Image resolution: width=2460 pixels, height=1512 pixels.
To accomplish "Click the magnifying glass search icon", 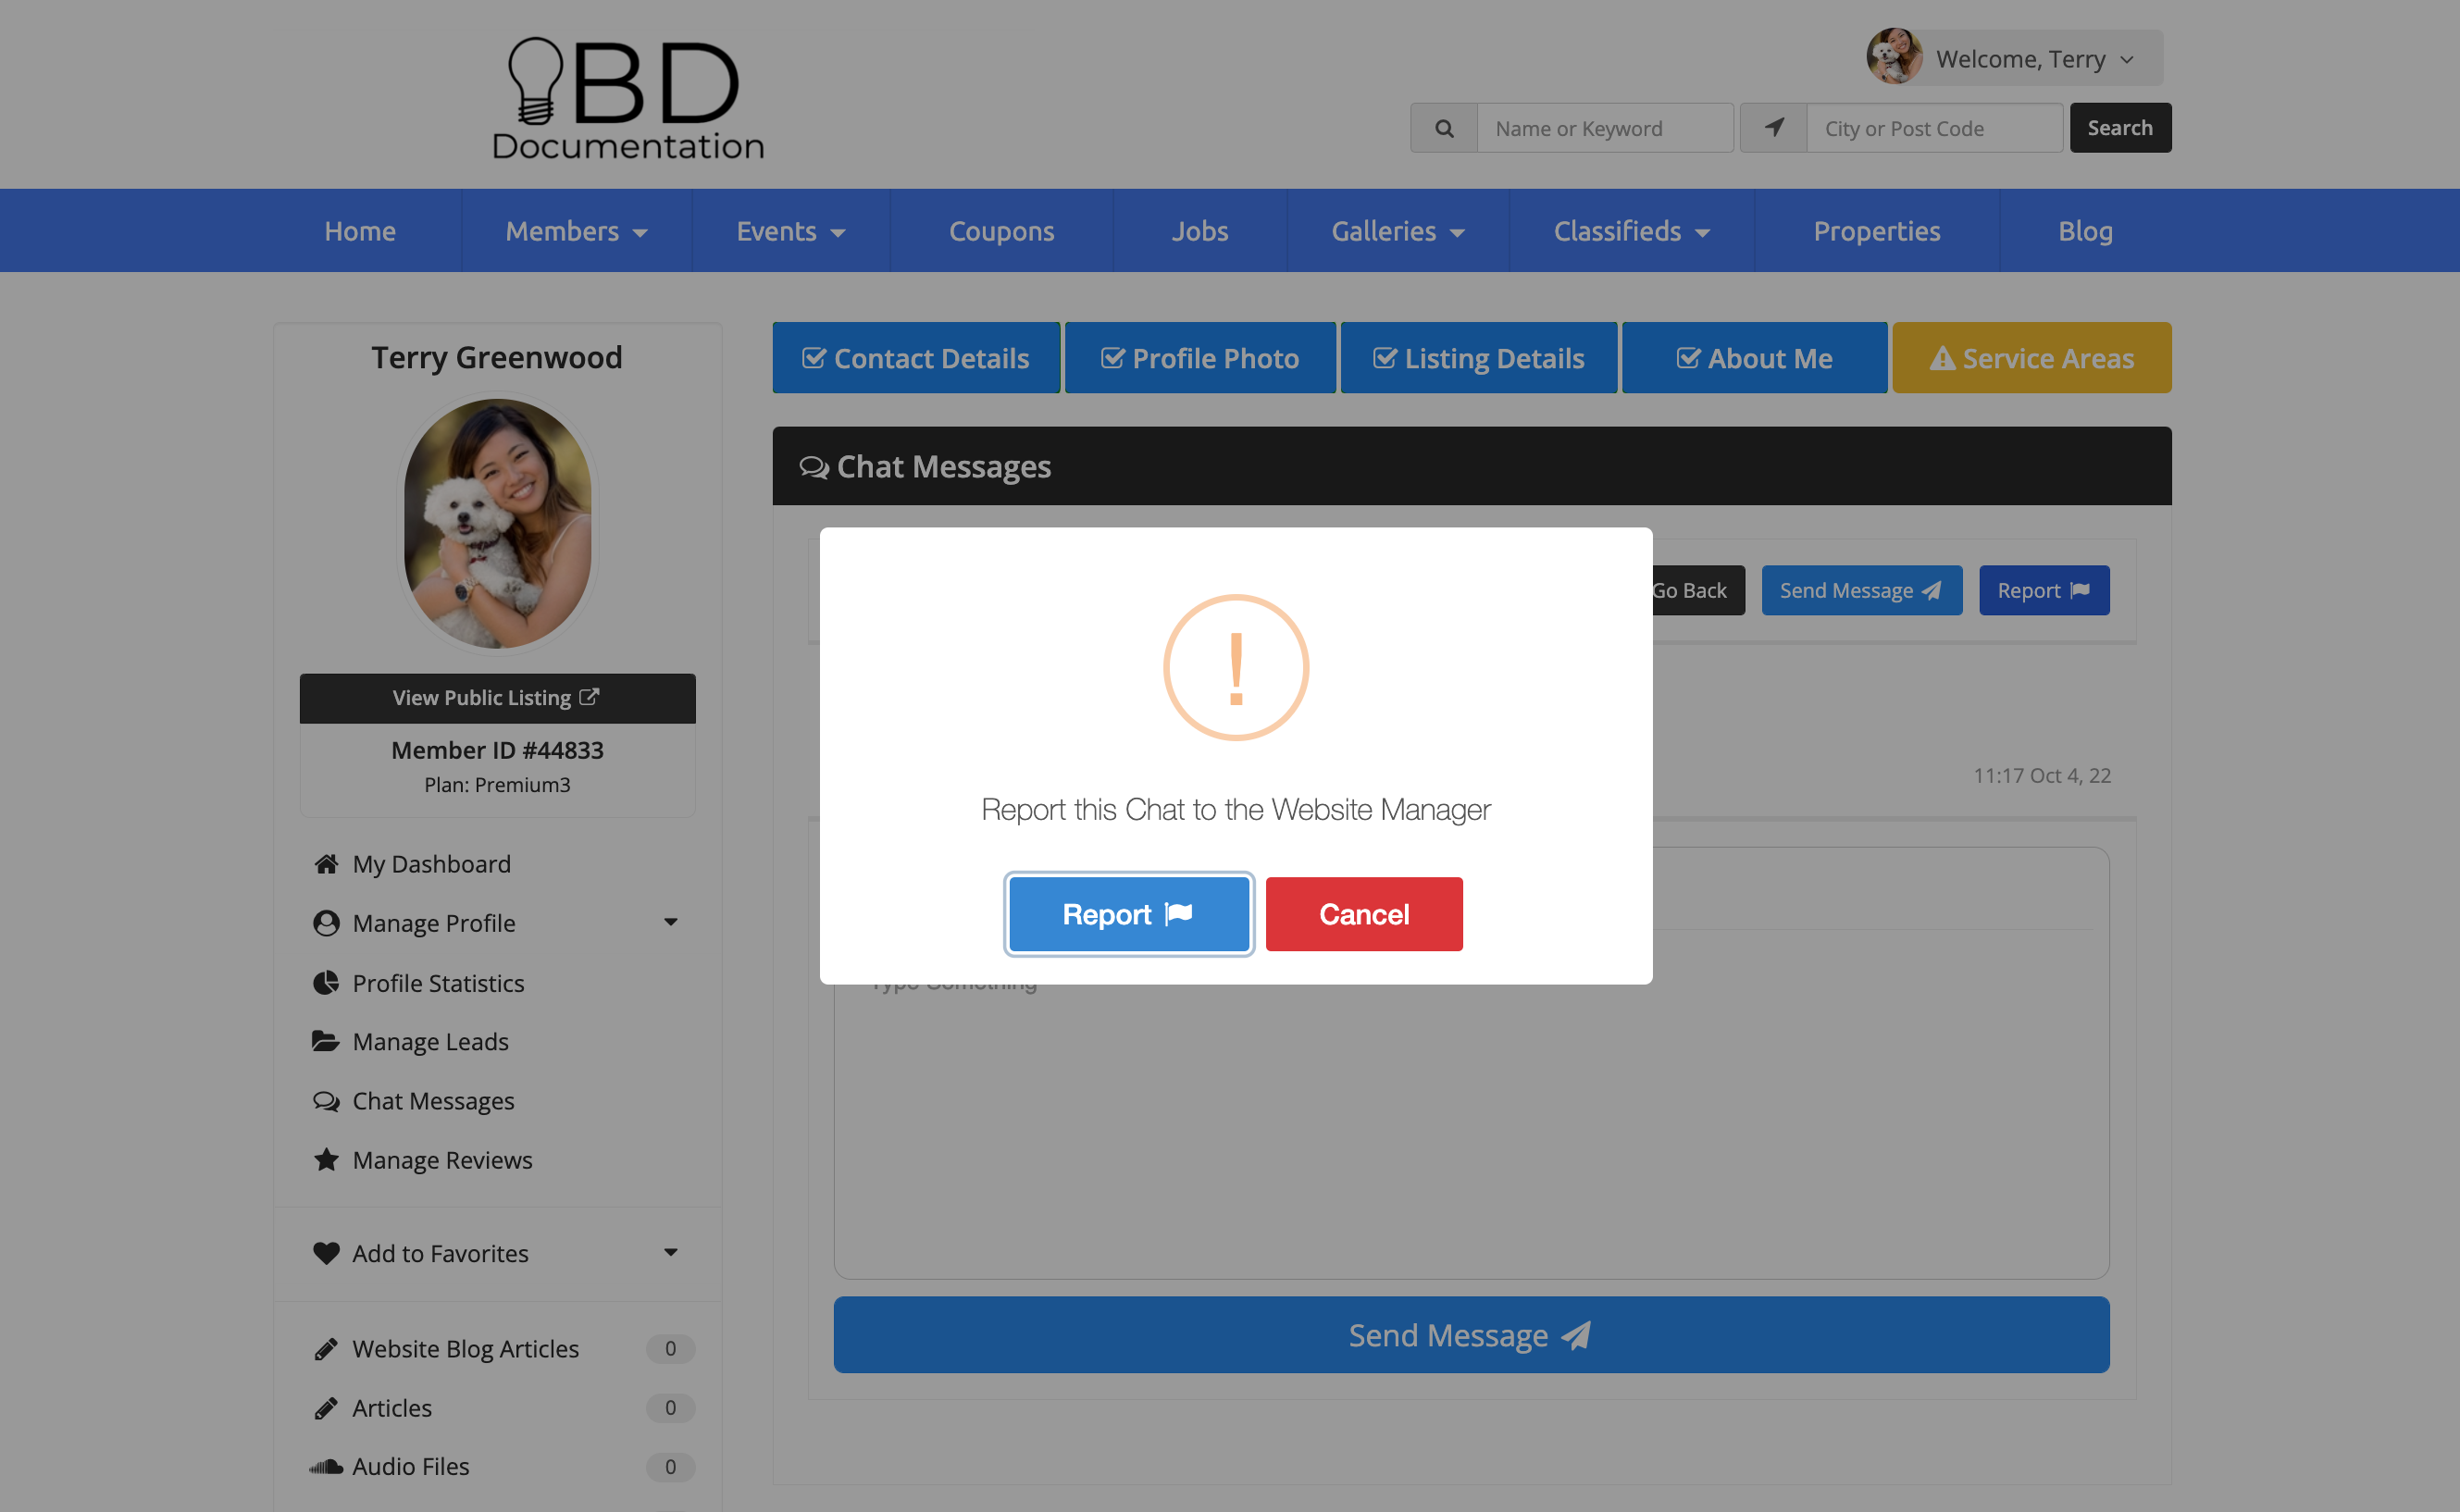I will (1443, 128).
